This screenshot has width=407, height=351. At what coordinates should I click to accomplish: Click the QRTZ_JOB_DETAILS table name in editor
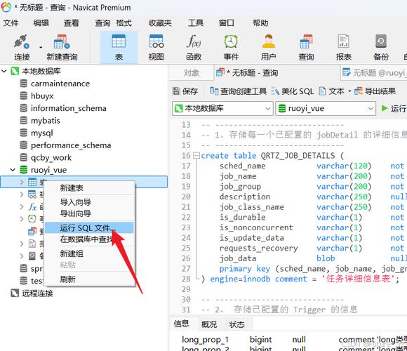(x=298, y=156)
